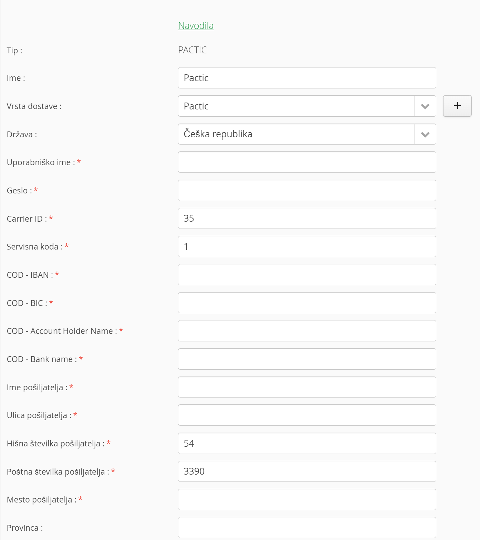Click the Servisna koda input field
Screen dimensions: 480x540
(307, 246)
